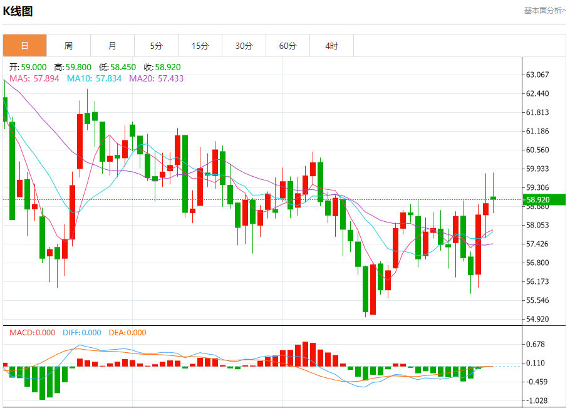Image resolution: width=570 pixels, height=408 pixels.
Task: Open the 5分 interval tab
Action: click(x=157, y=46)
